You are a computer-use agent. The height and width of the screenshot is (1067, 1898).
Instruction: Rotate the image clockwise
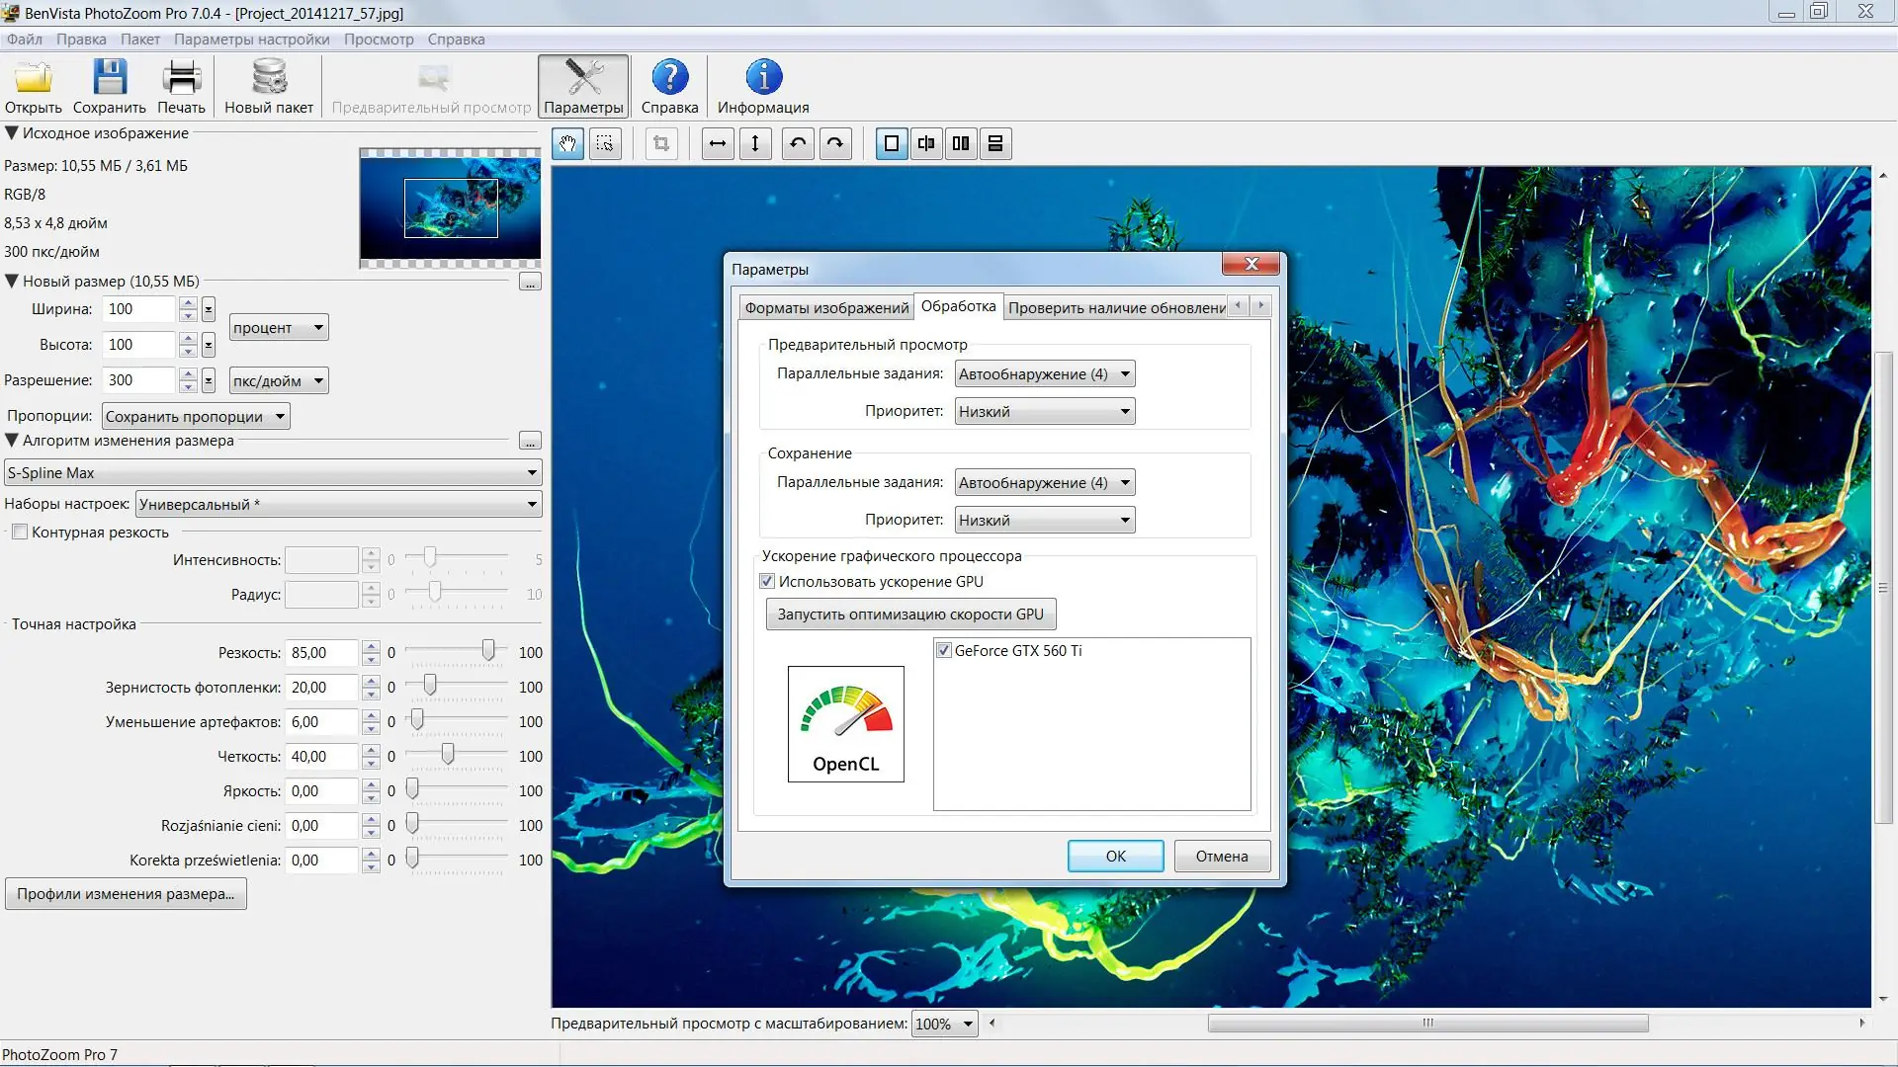(835, 143)
